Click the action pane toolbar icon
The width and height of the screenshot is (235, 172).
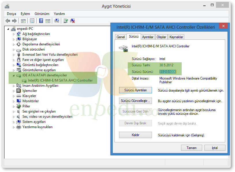(48, 21)
